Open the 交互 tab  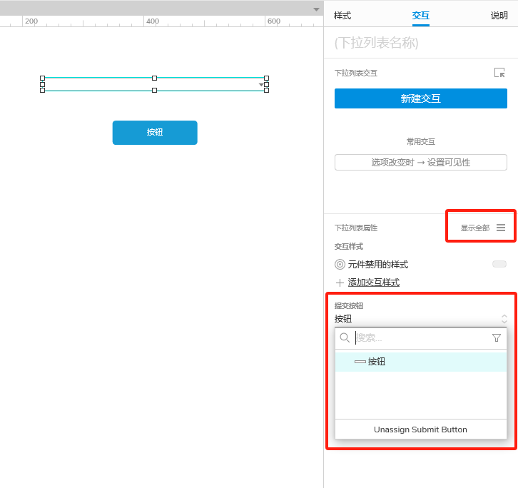(x=420, y=16)
